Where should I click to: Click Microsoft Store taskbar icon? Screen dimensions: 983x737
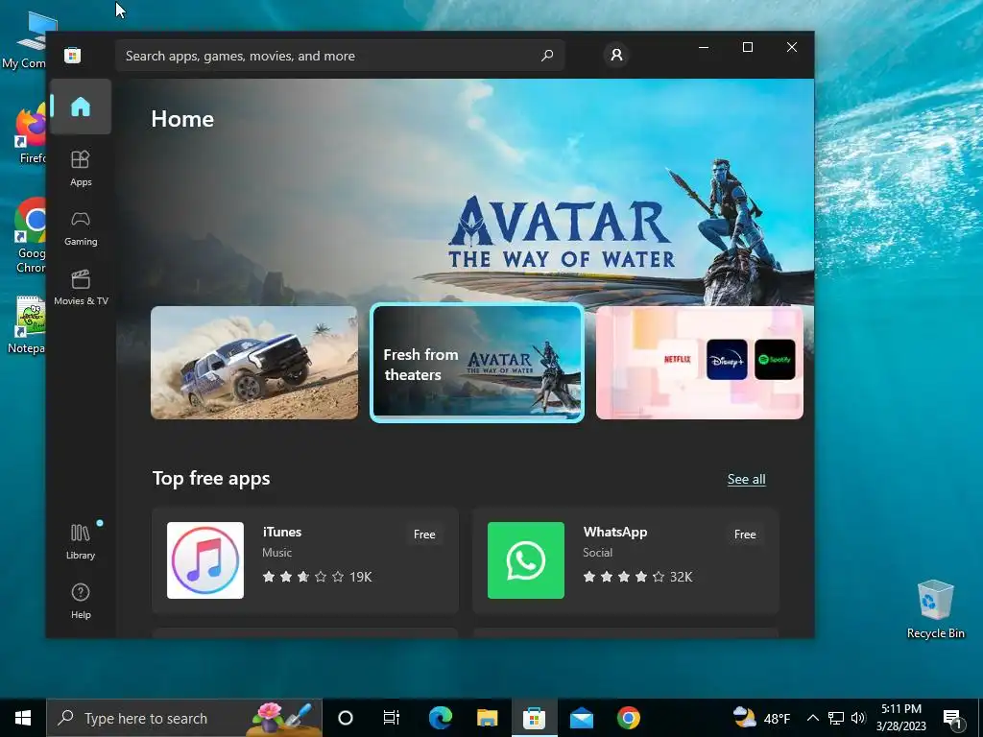(x=534, y=718)
